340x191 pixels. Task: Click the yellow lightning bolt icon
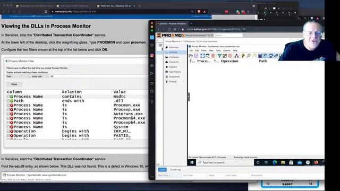coord(243,56)
